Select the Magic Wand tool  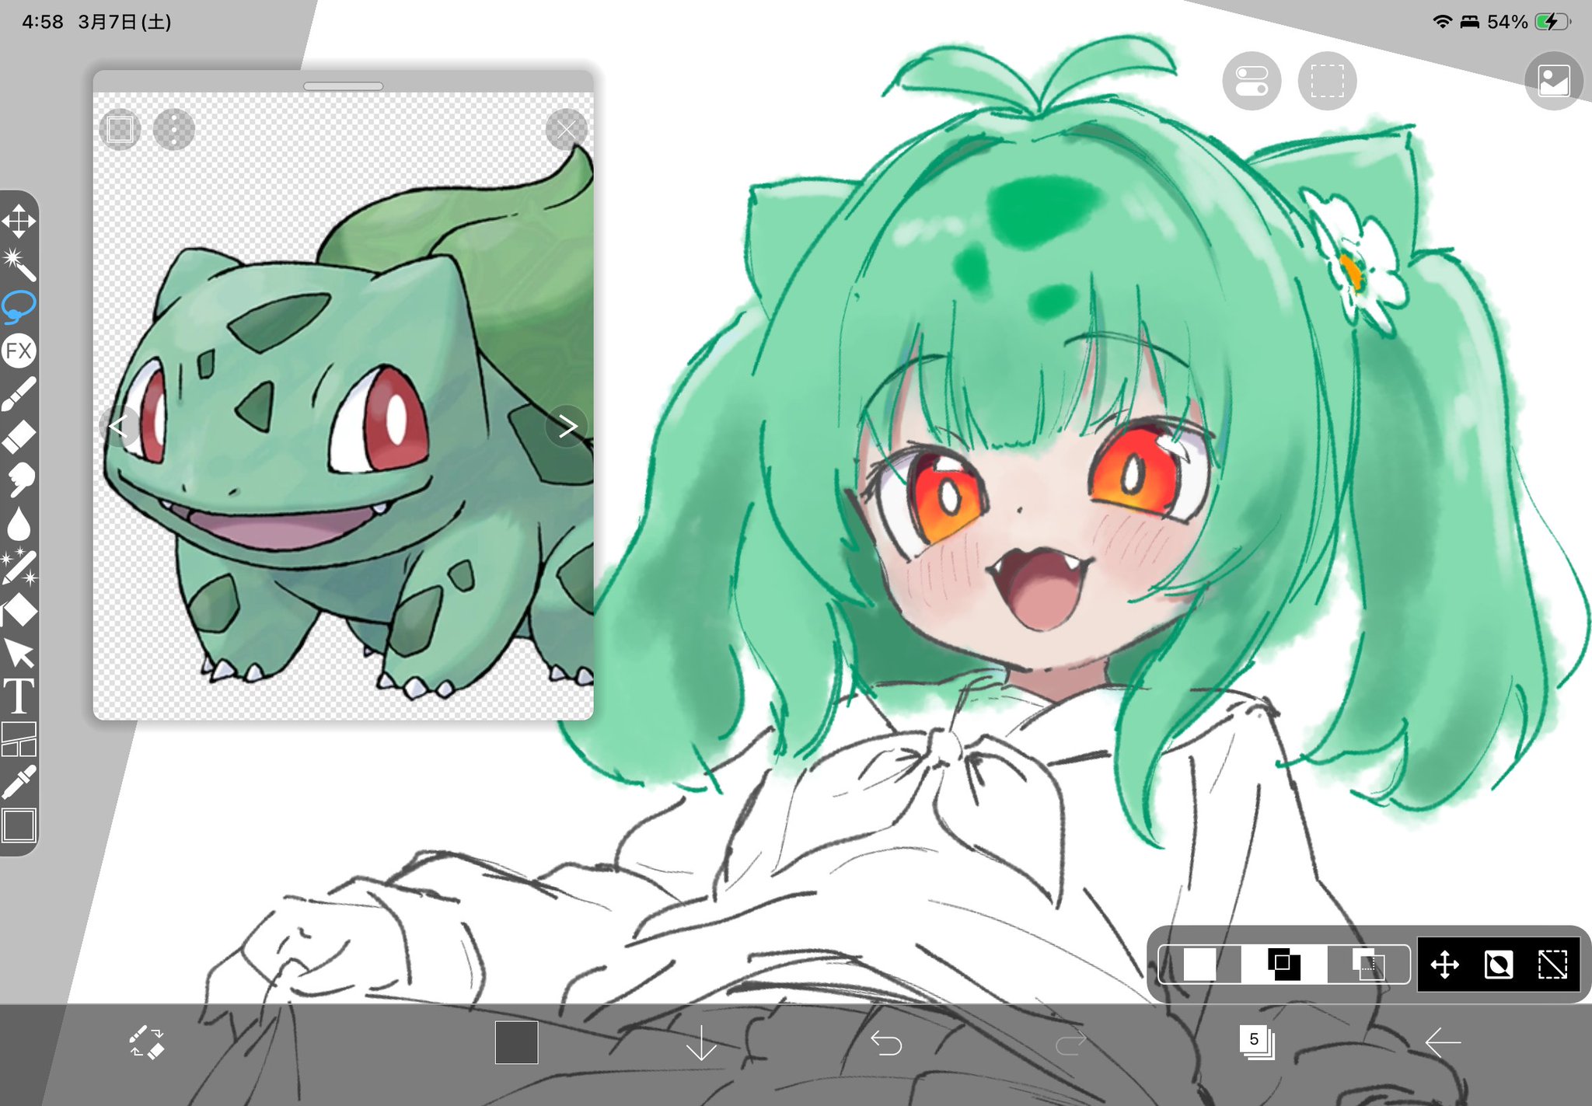[19, 263]
